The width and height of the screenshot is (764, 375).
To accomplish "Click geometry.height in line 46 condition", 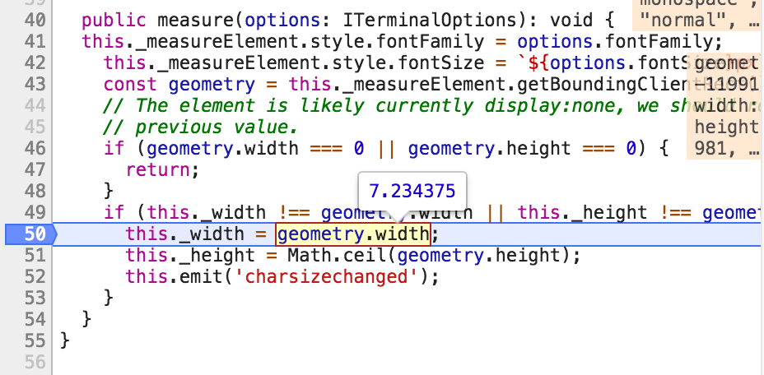I will (489, 149).
